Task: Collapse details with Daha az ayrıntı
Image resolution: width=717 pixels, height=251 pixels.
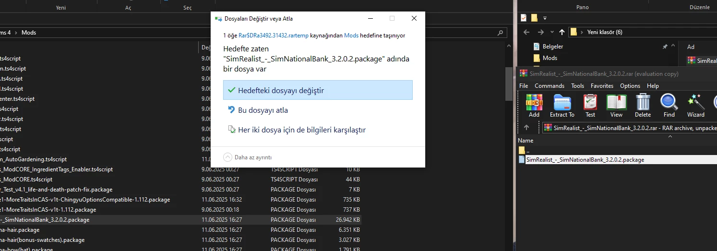Action: tap(248, 157)
